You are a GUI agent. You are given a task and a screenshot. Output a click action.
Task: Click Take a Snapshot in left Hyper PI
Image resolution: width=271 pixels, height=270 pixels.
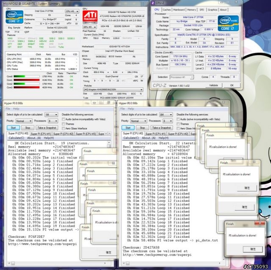tap(47, 128)
